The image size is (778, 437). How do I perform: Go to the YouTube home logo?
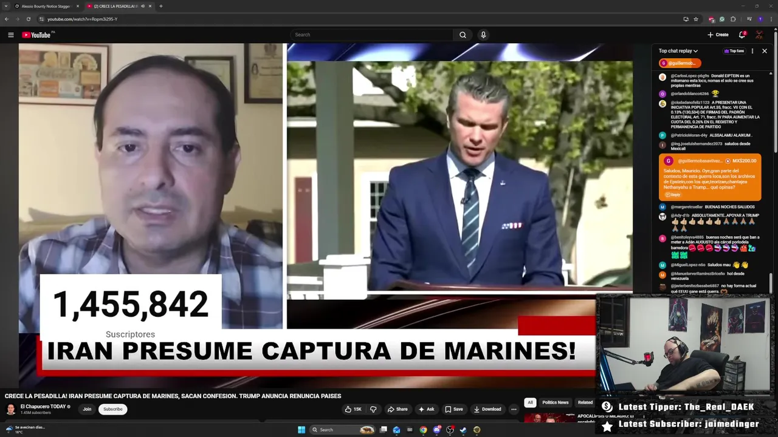click(x=38, y=35)
